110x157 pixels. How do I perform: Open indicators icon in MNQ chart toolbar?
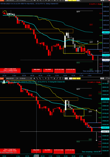click(57, 78)
